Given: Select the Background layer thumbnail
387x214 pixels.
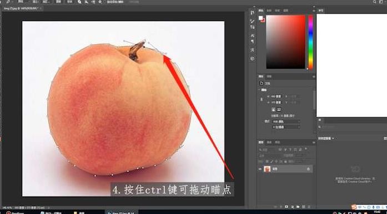Looking at the screenshot, I should coord(267,169).
